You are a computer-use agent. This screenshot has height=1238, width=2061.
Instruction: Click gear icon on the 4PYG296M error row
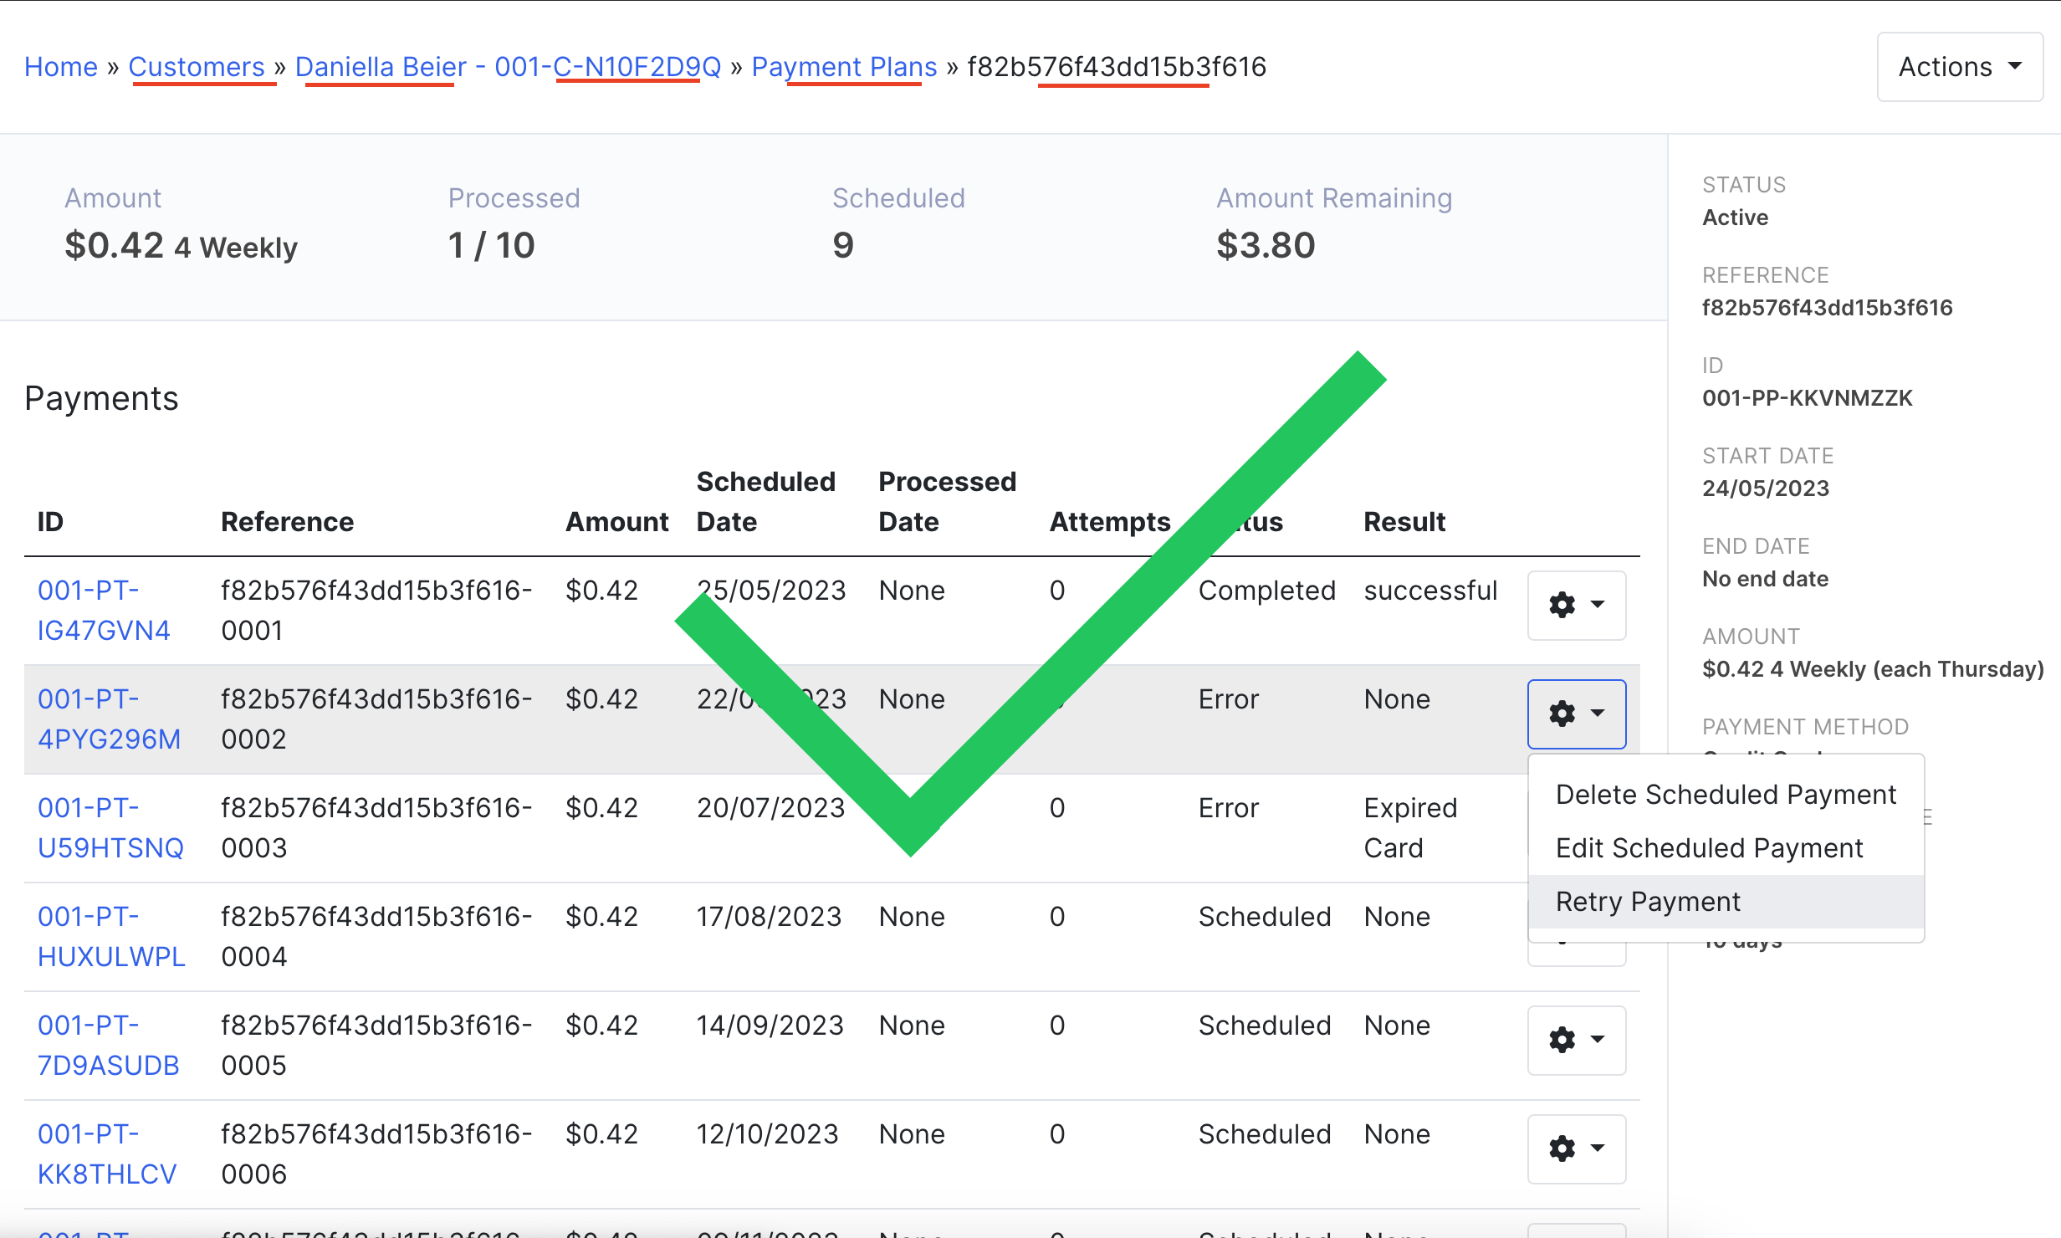tap(1576, 714)
